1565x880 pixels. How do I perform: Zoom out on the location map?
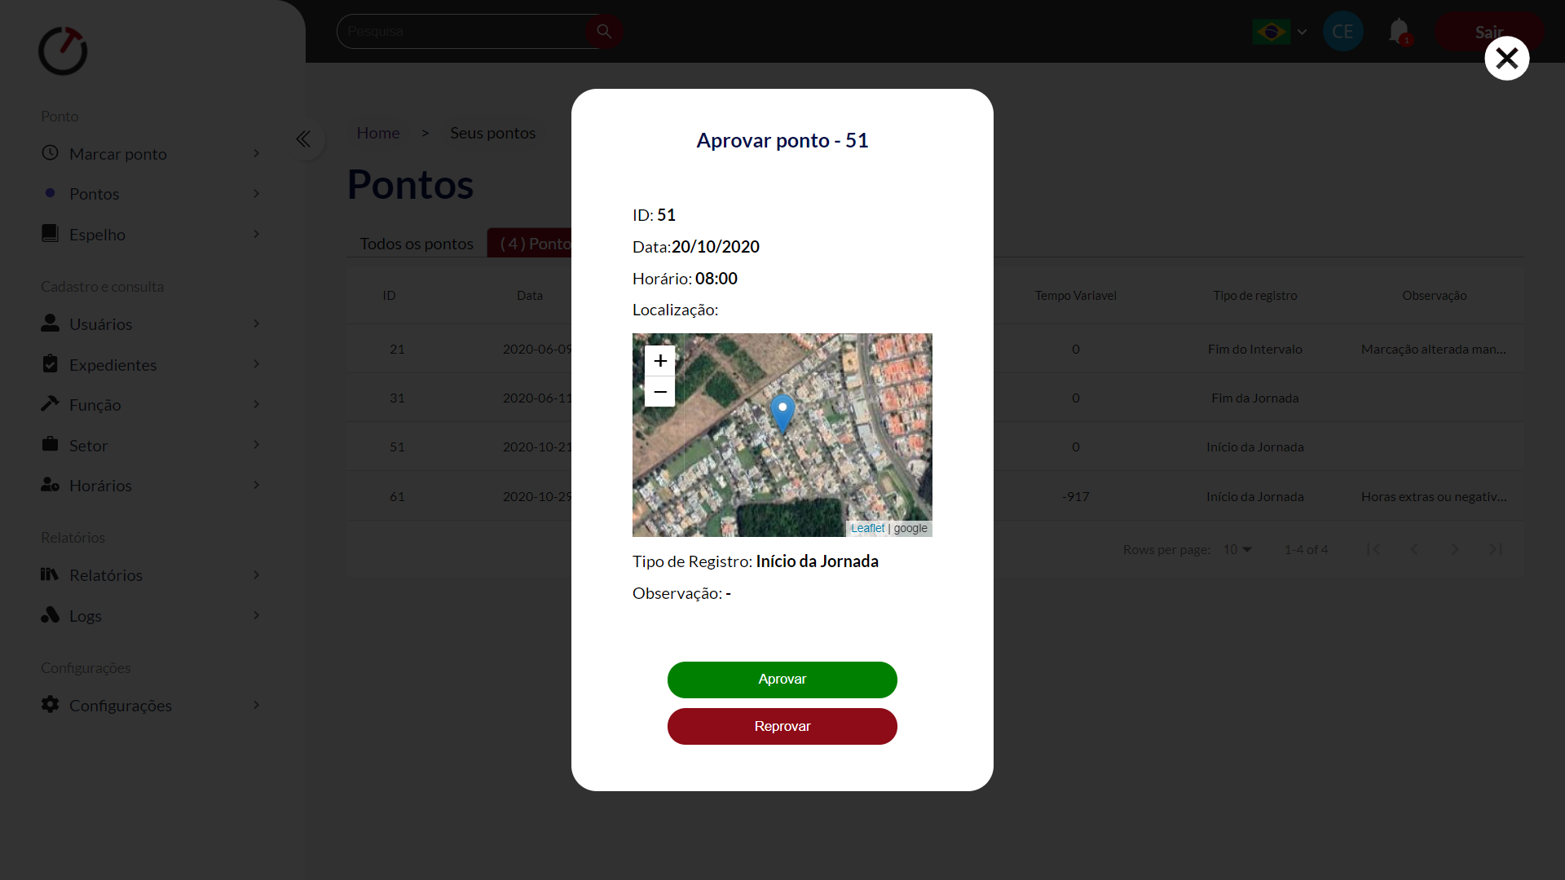659,392
